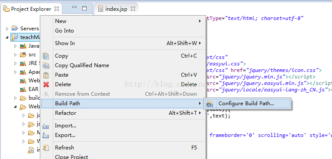Click the Copy icon in context menu
332x159 pixels.
pos(46,56)
